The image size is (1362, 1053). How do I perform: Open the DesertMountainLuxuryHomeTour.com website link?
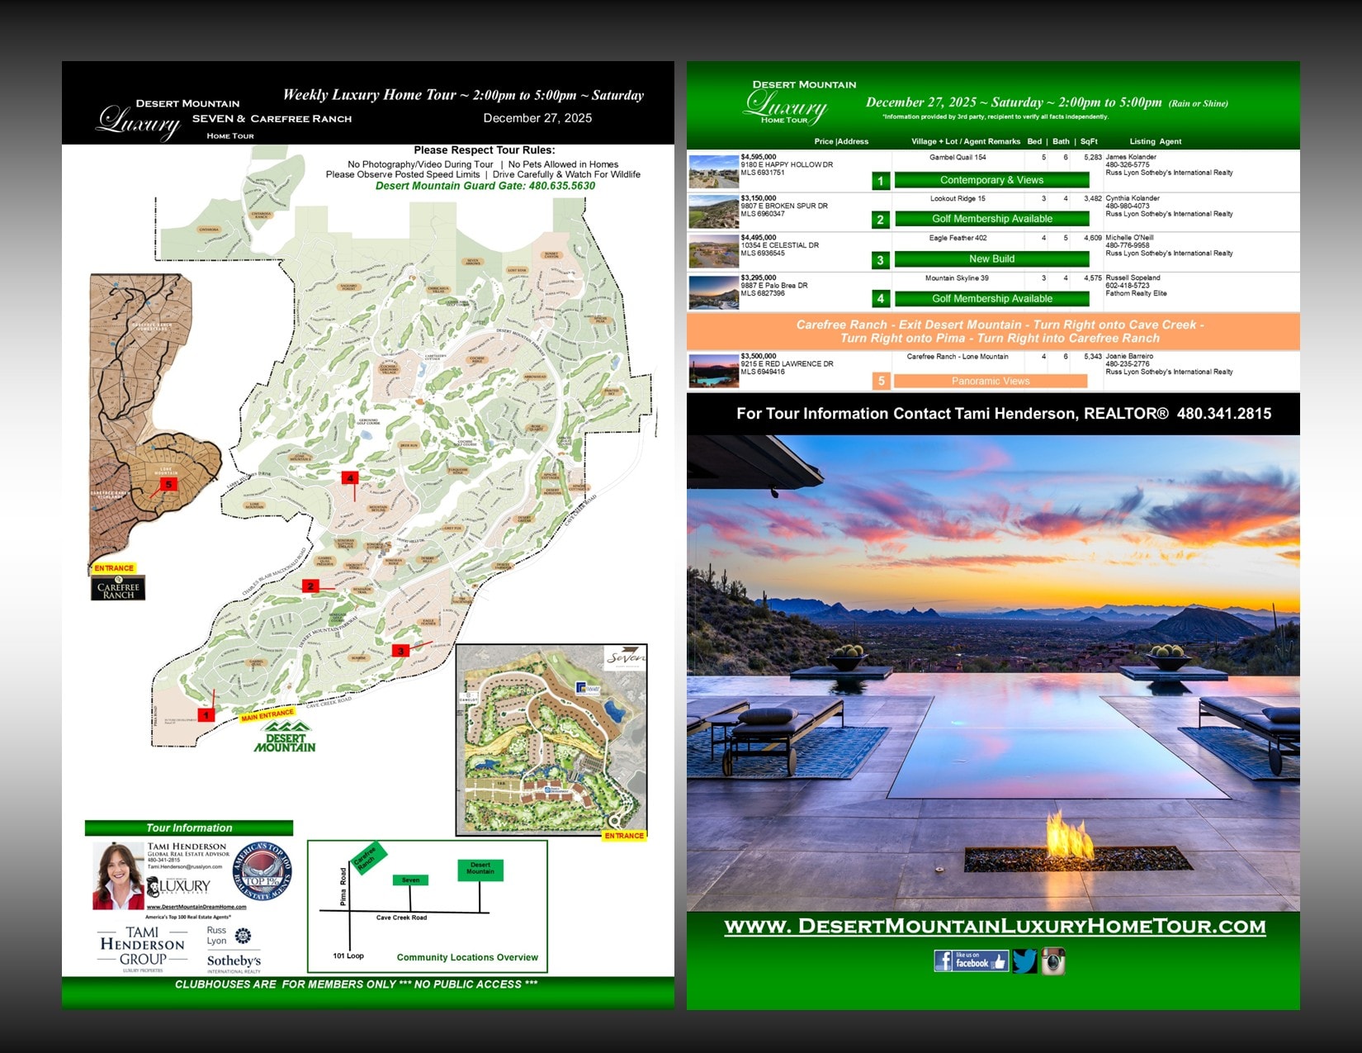pos(995,927)
